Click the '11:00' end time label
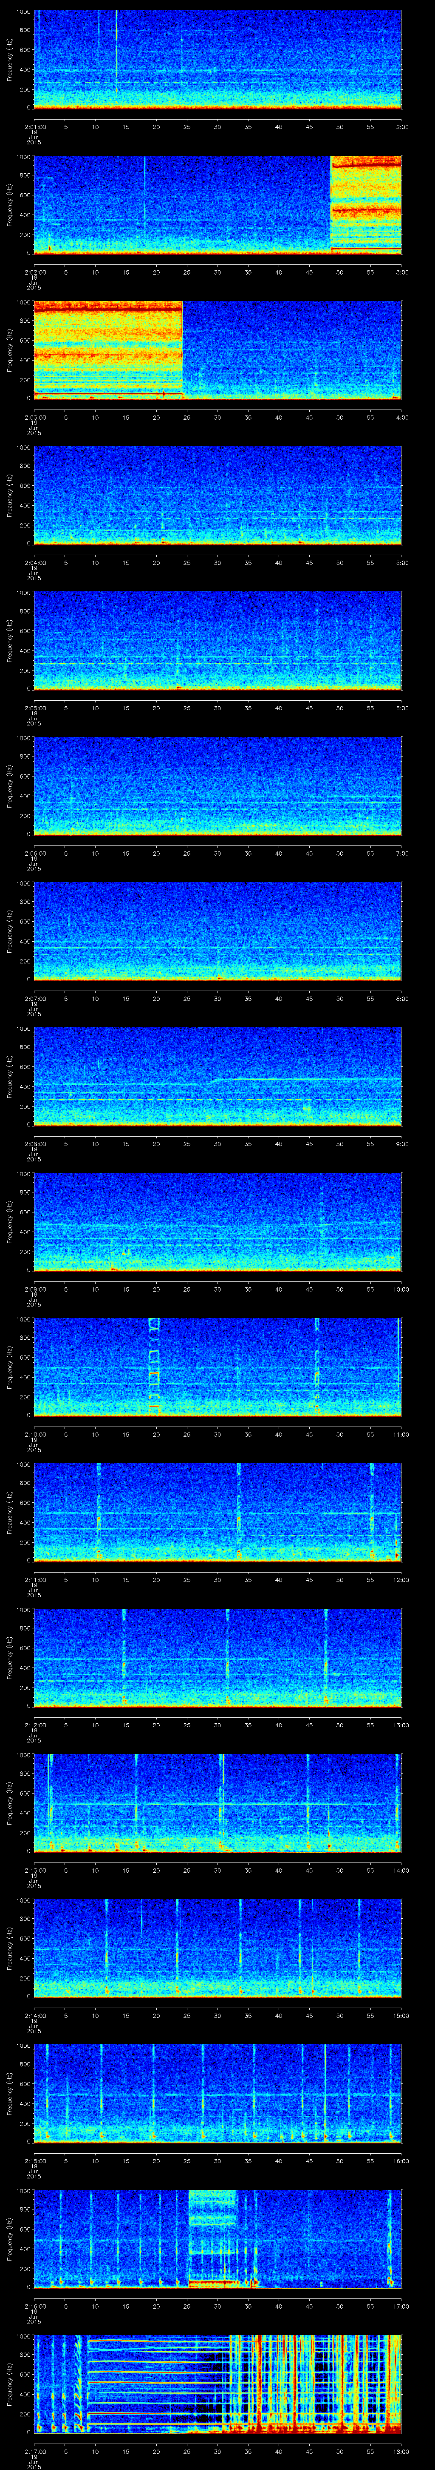The image size is (435, 2470). coord(401,1433)
